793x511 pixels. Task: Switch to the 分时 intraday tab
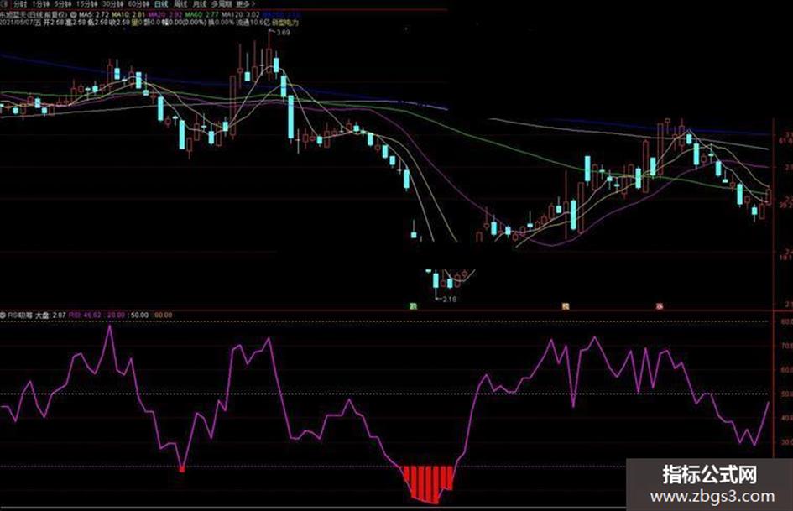(x=20, y=4)
